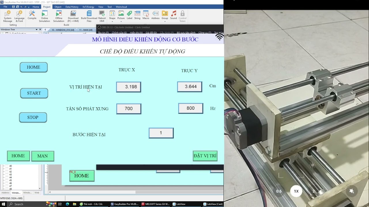Open MELSOFT Series GX Works from taskbar

155,204
